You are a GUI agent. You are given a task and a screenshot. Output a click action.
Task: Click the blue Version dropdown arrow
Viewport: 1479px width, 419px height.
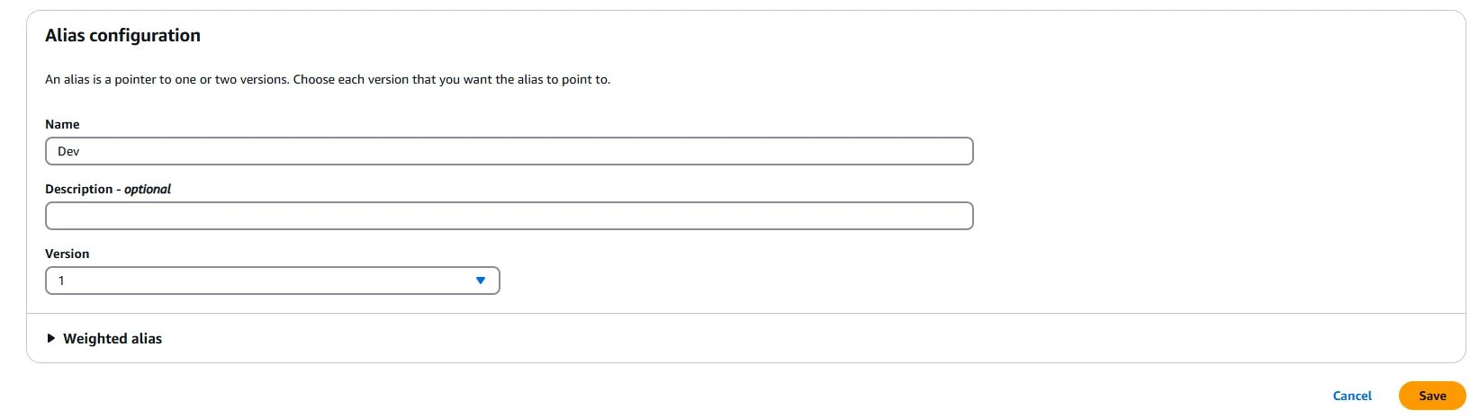pyautogui.click(x=481, y=281)
